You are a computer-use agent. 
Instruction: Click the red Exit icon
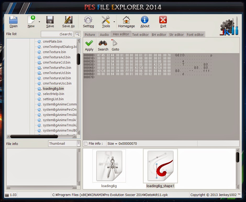point(163,20)
